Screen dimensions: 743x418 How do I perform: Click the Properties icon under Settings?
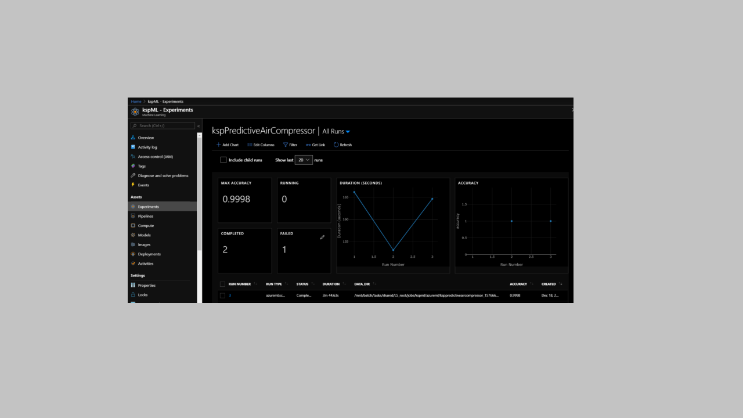point(133,285)
